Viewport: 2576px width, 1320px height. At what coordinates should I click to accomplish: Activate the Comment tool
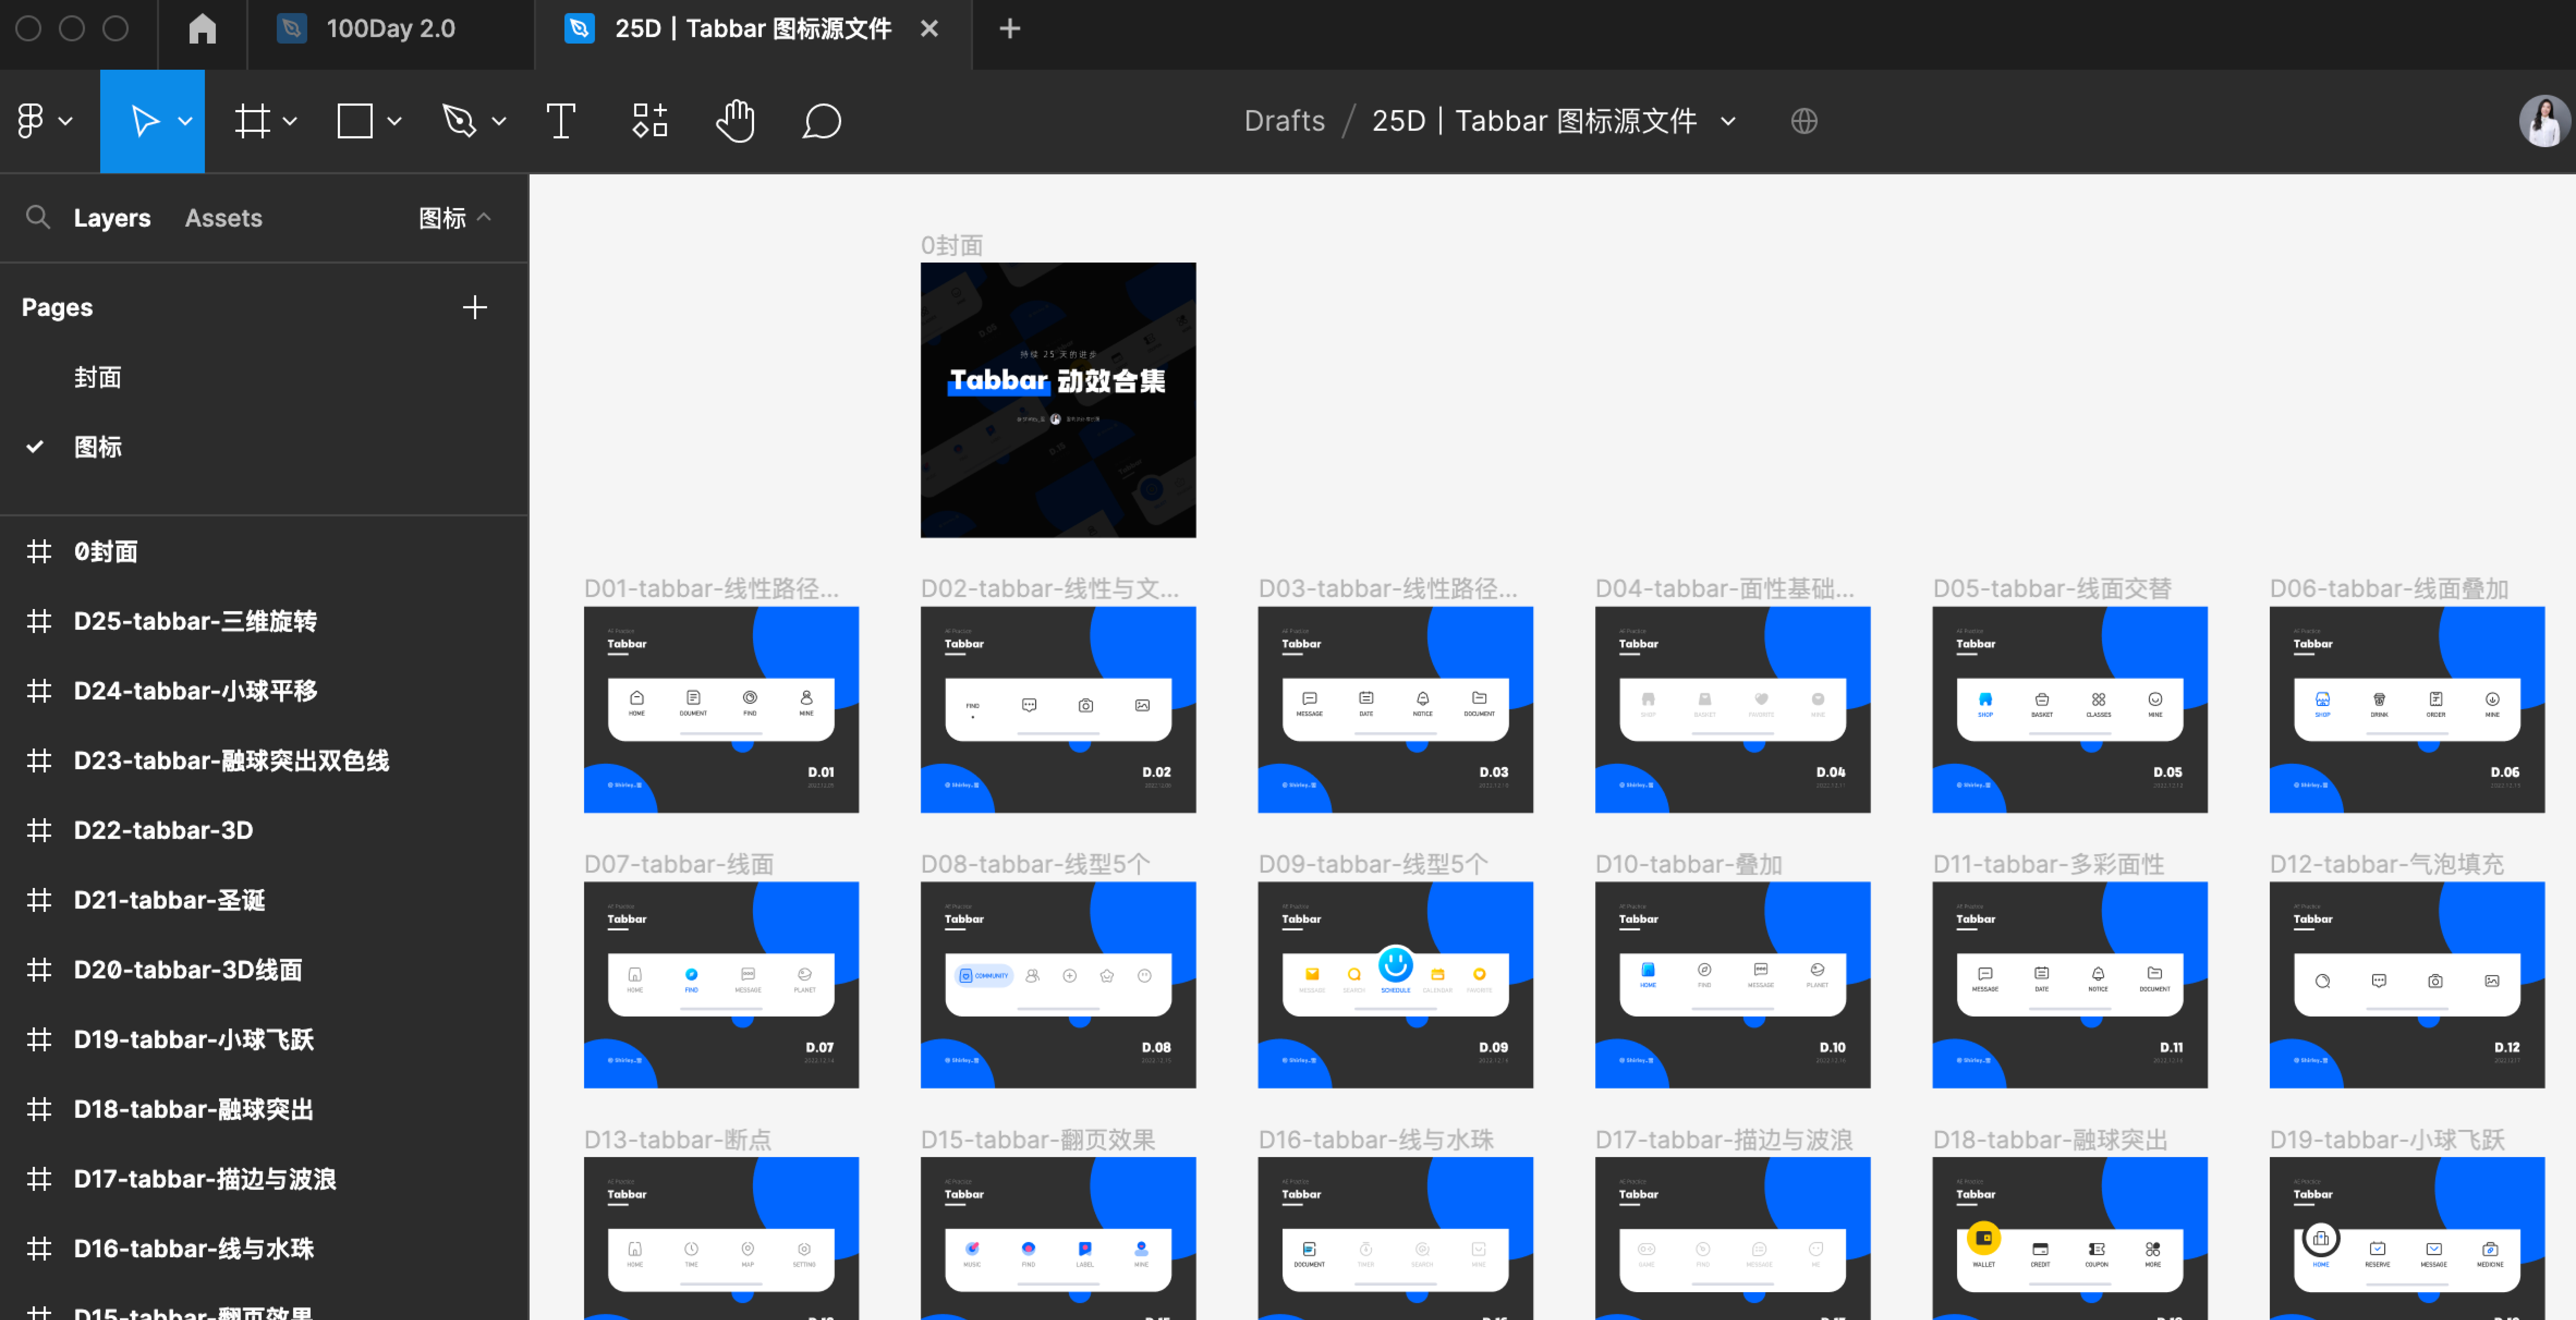pos(822,121)
